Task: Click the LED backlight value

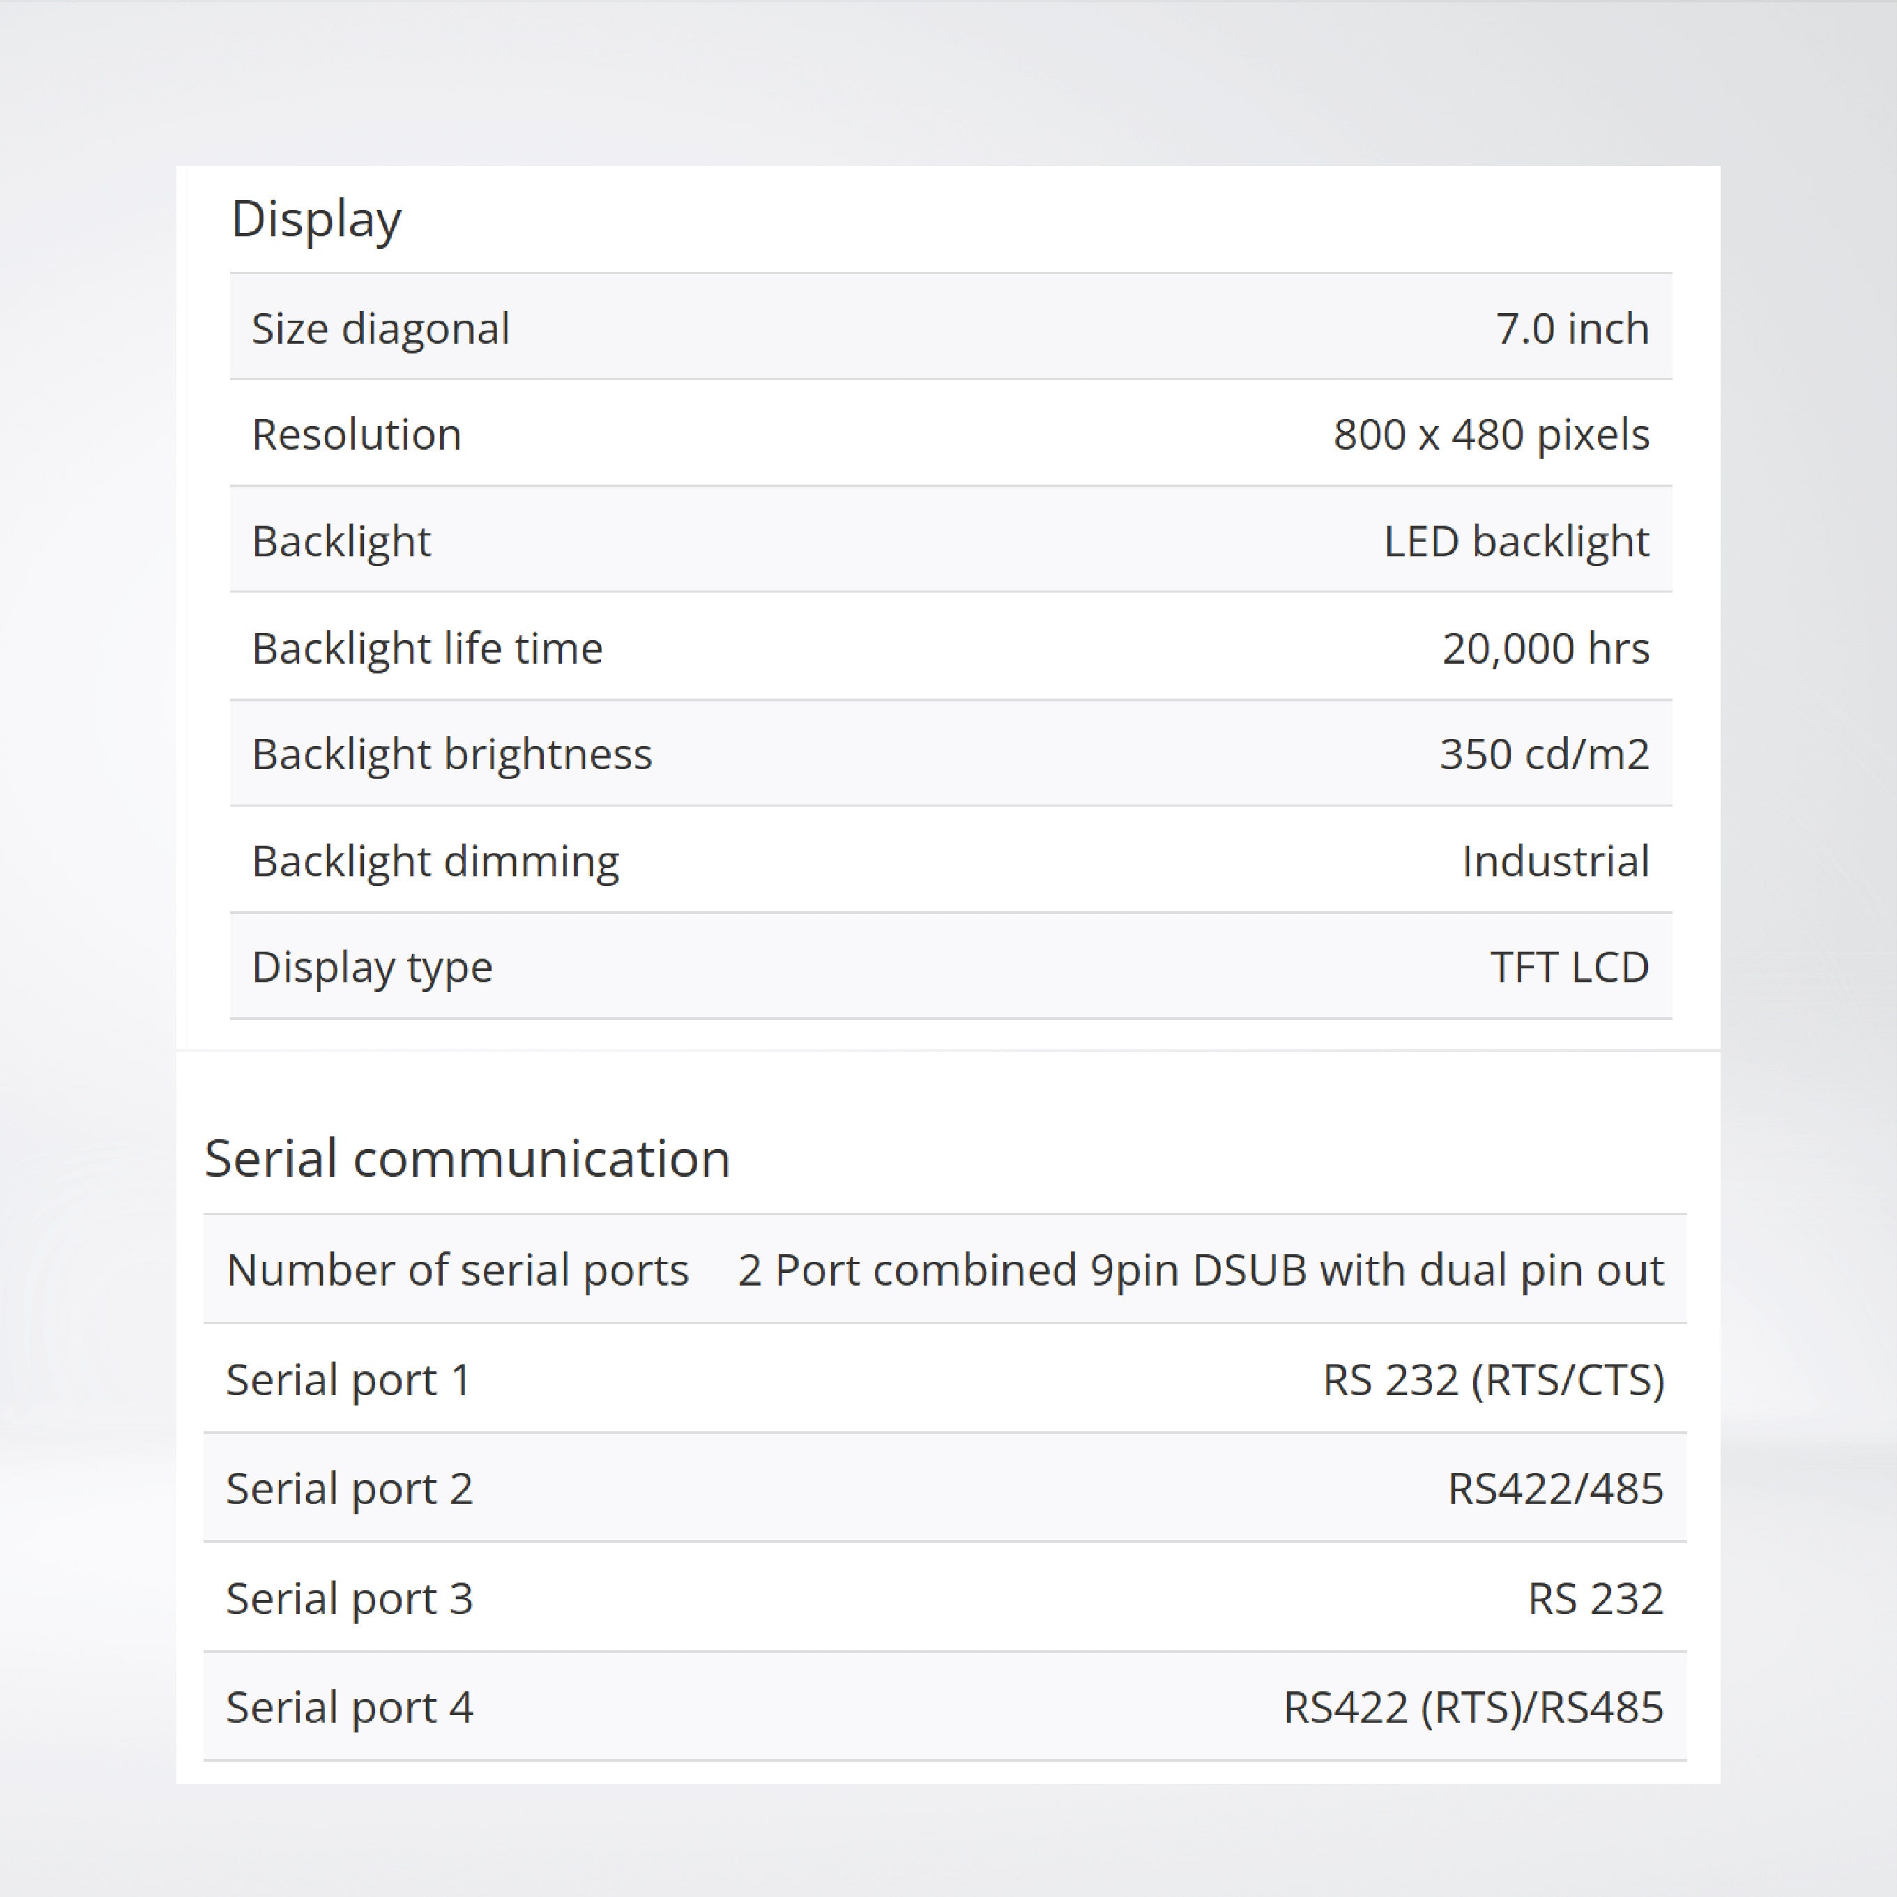Action: 1515,541
